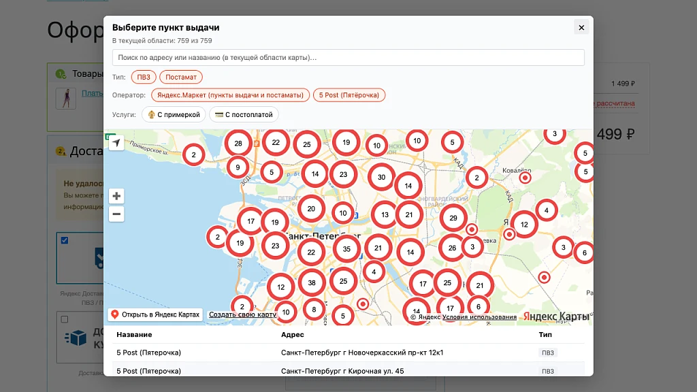This screenshot has height=392, width=697.
Task: Open the 4 cluster directly below the 21 cluster near 35
Action: click(x=374, y=272)
